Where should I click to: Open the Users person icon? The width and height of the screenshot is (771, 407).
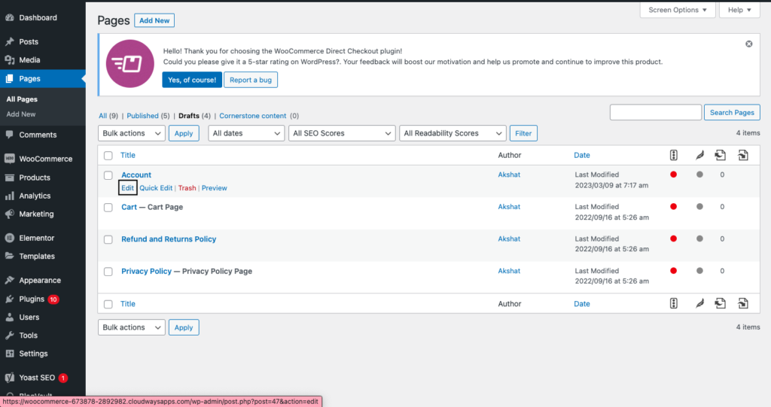coord(9,317)
